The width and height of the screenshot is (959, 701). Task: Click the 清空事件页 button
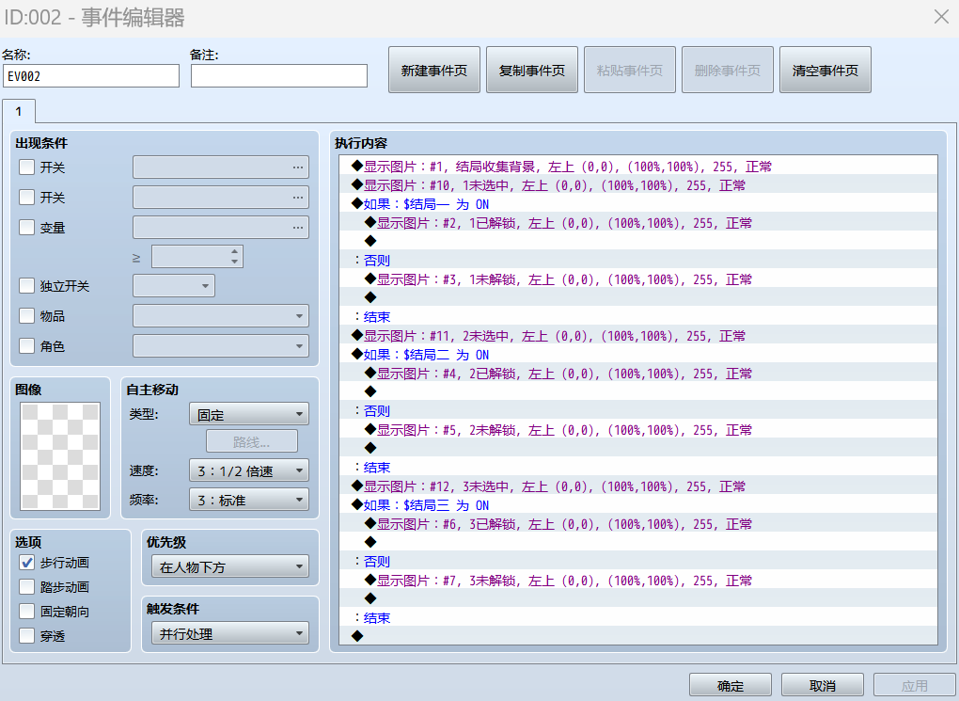[x=825, y=70]
